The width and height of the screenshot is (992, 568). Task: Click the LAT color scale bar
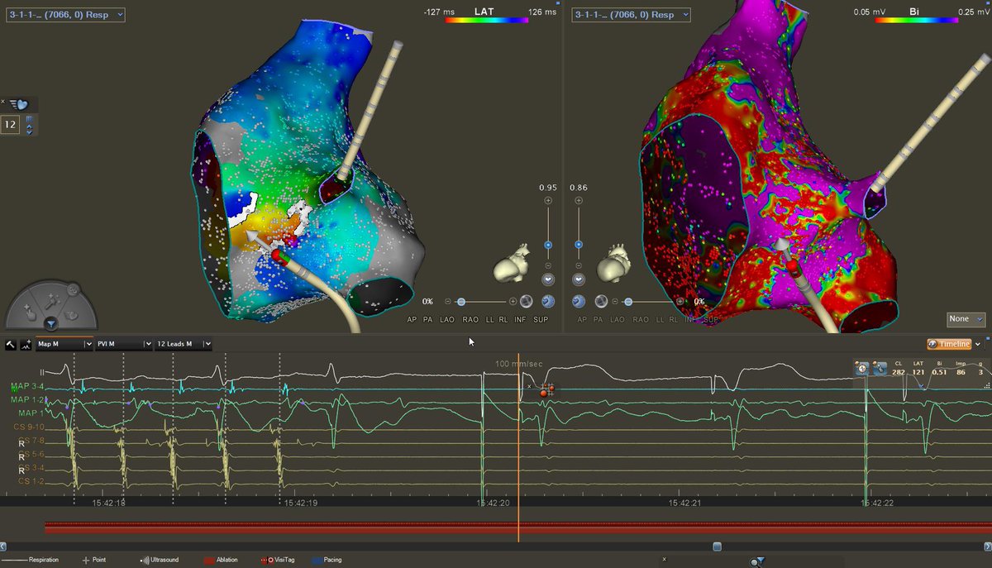(x=486, y=20)
